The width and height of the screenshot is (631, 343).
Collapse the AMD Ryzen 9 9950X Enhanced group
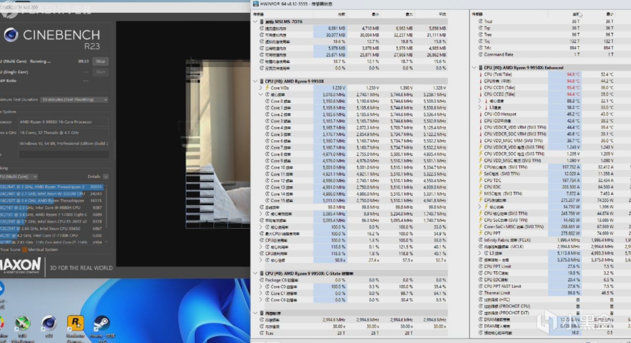(474, 68)
